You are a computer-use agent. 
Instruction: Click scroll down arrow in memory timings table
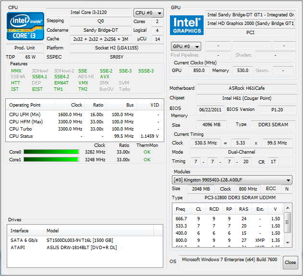point(288,242)
